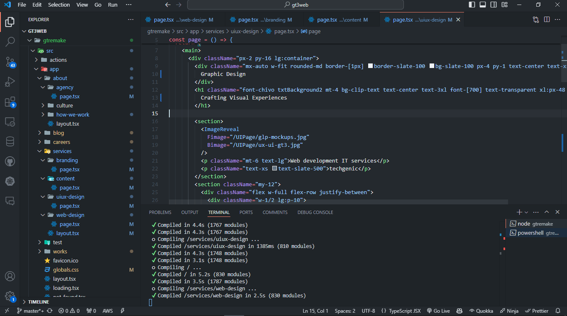
Task: Close the terminal panel
Action: click(x=557, y=212)
